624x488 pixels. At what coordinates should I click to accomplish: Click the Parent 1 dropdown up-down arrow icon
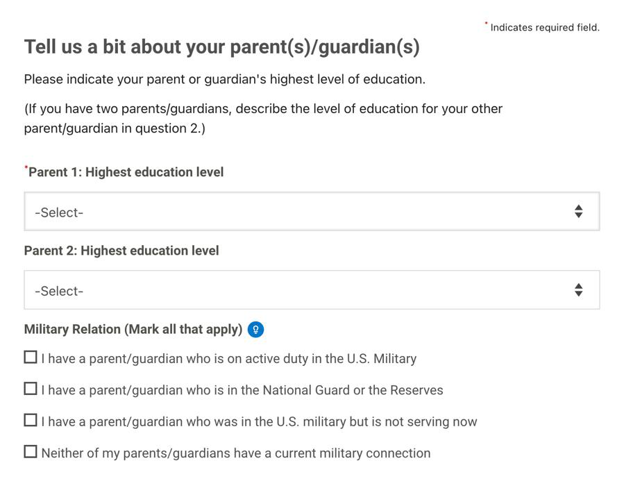click(x=579, y=211)
